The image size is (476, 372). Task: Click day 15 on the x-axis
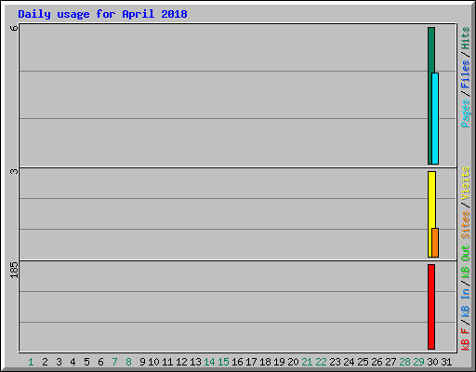(223, 362)
